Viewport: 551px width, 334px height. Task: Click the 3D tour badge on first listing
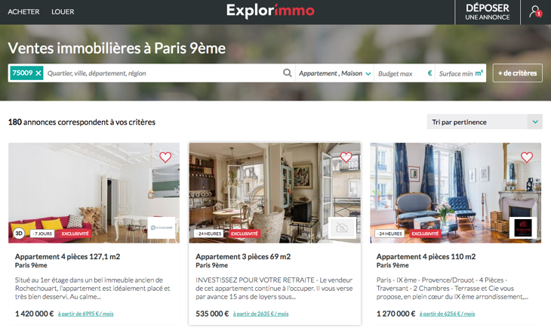(x=19, y=233)
